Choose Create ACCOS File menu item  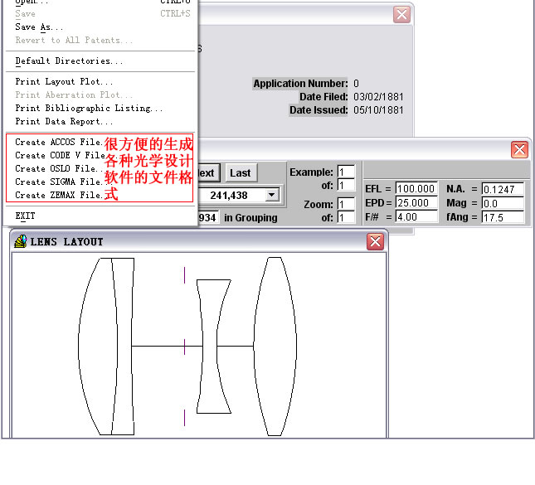click(x=59, y=142)
